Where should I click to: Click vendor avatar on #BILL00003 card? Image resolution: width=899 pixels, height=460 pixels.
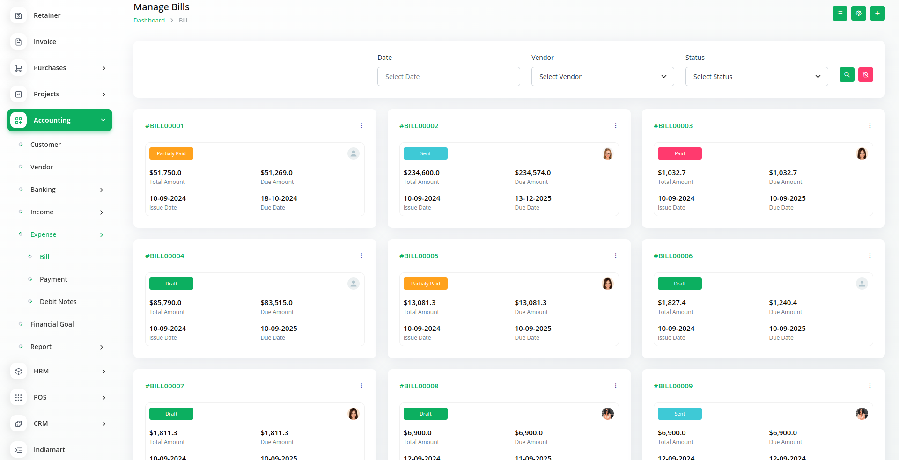click(x=862, y=154)
